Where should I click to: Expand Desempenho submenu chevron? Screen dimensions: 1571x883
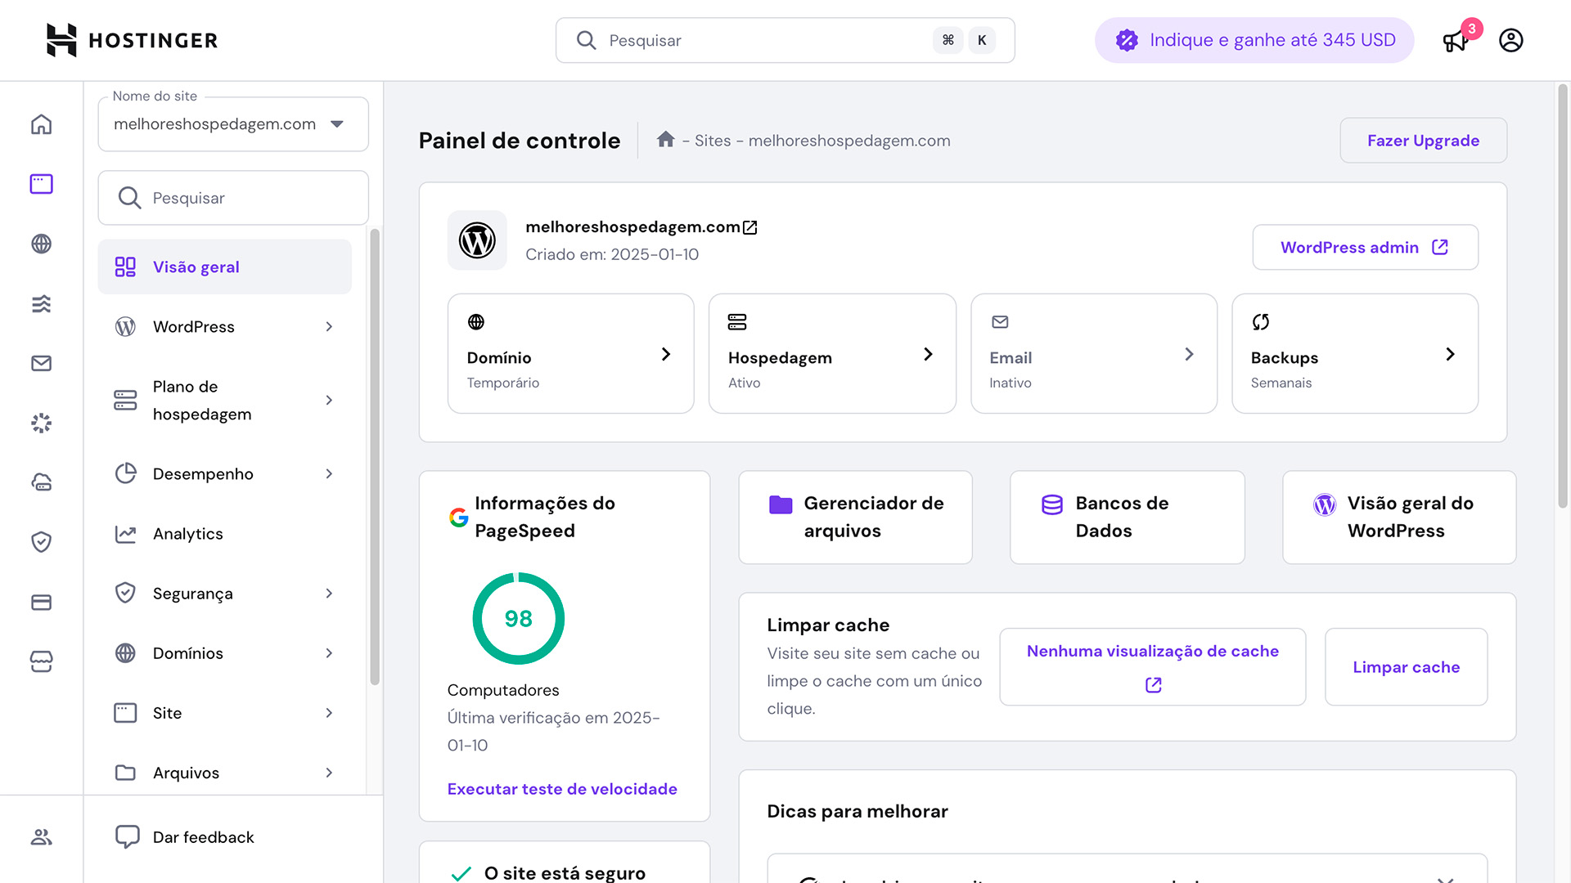[329, 474]
